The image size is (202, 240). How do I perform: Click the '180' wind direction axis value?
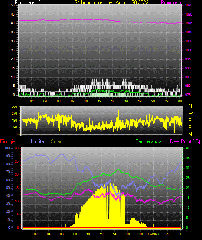point(15,121)
